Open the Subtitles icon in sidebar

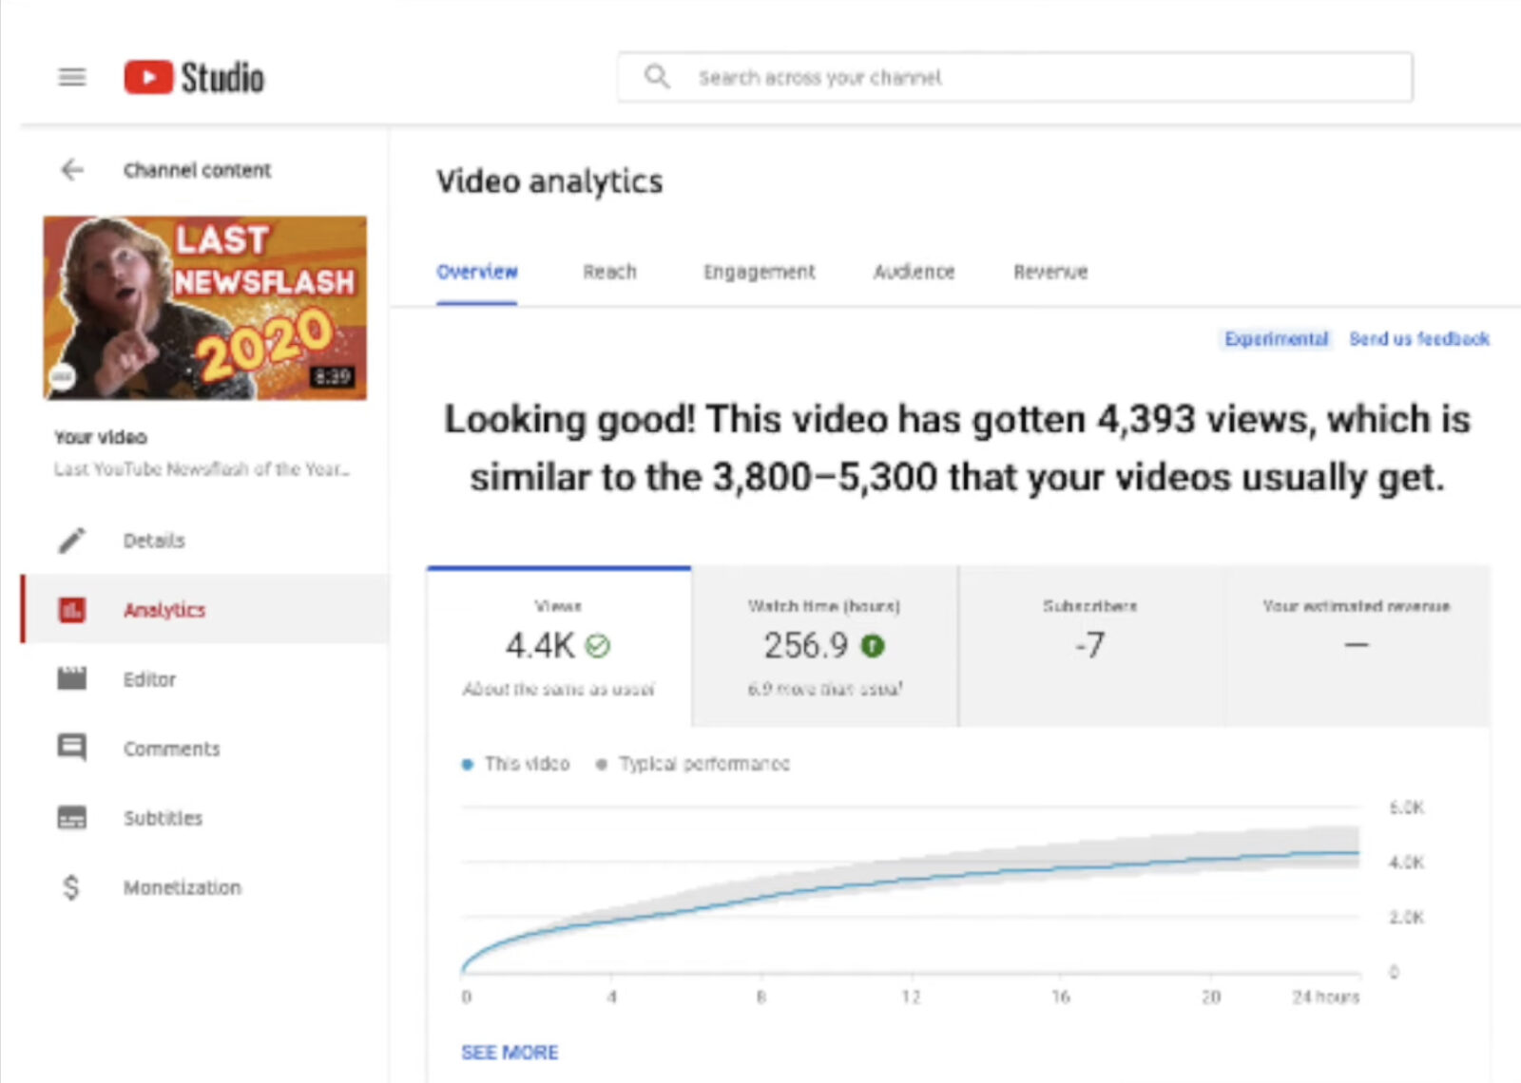(70, 817)
